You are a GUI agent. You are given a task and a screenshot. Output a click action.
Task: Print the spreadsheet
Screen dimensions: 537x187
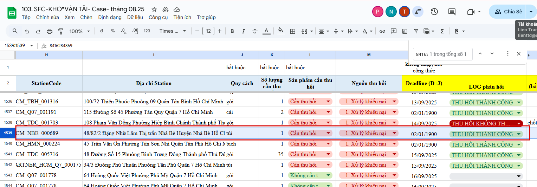pos(50,31)
